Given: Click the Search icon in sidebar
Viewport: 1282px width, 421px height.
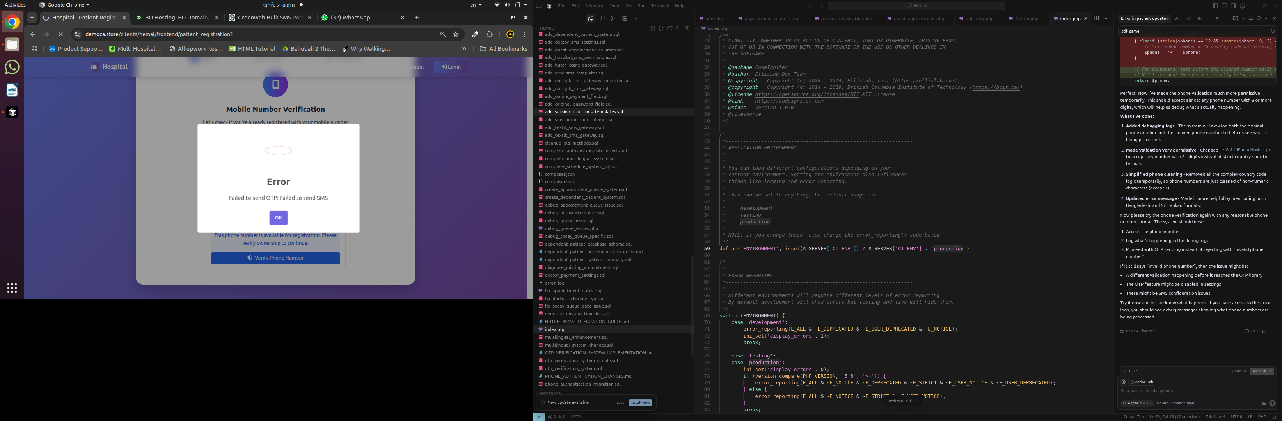Looking at the screenshot, I should (x=602, y=18).
